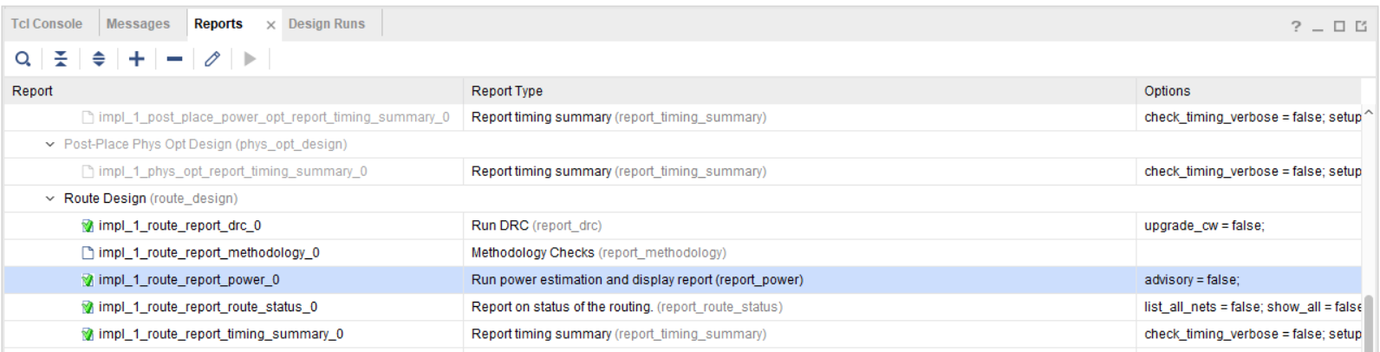The width and height of the screenshot is (1380, 352).
Task: Click the question mark help icon
Action: tap(1296, 26)
